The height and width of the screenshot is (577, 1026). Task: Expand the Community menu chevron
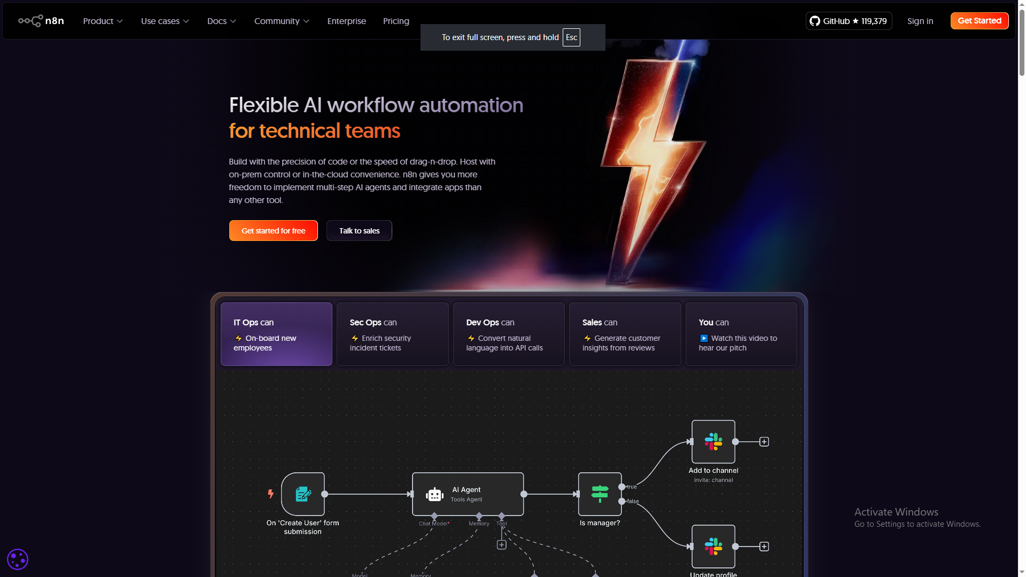point(306,21)
